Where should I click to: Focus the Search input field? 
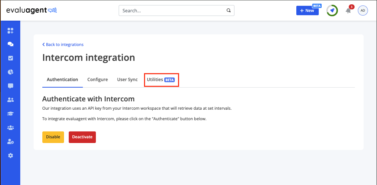click(177, 10)
